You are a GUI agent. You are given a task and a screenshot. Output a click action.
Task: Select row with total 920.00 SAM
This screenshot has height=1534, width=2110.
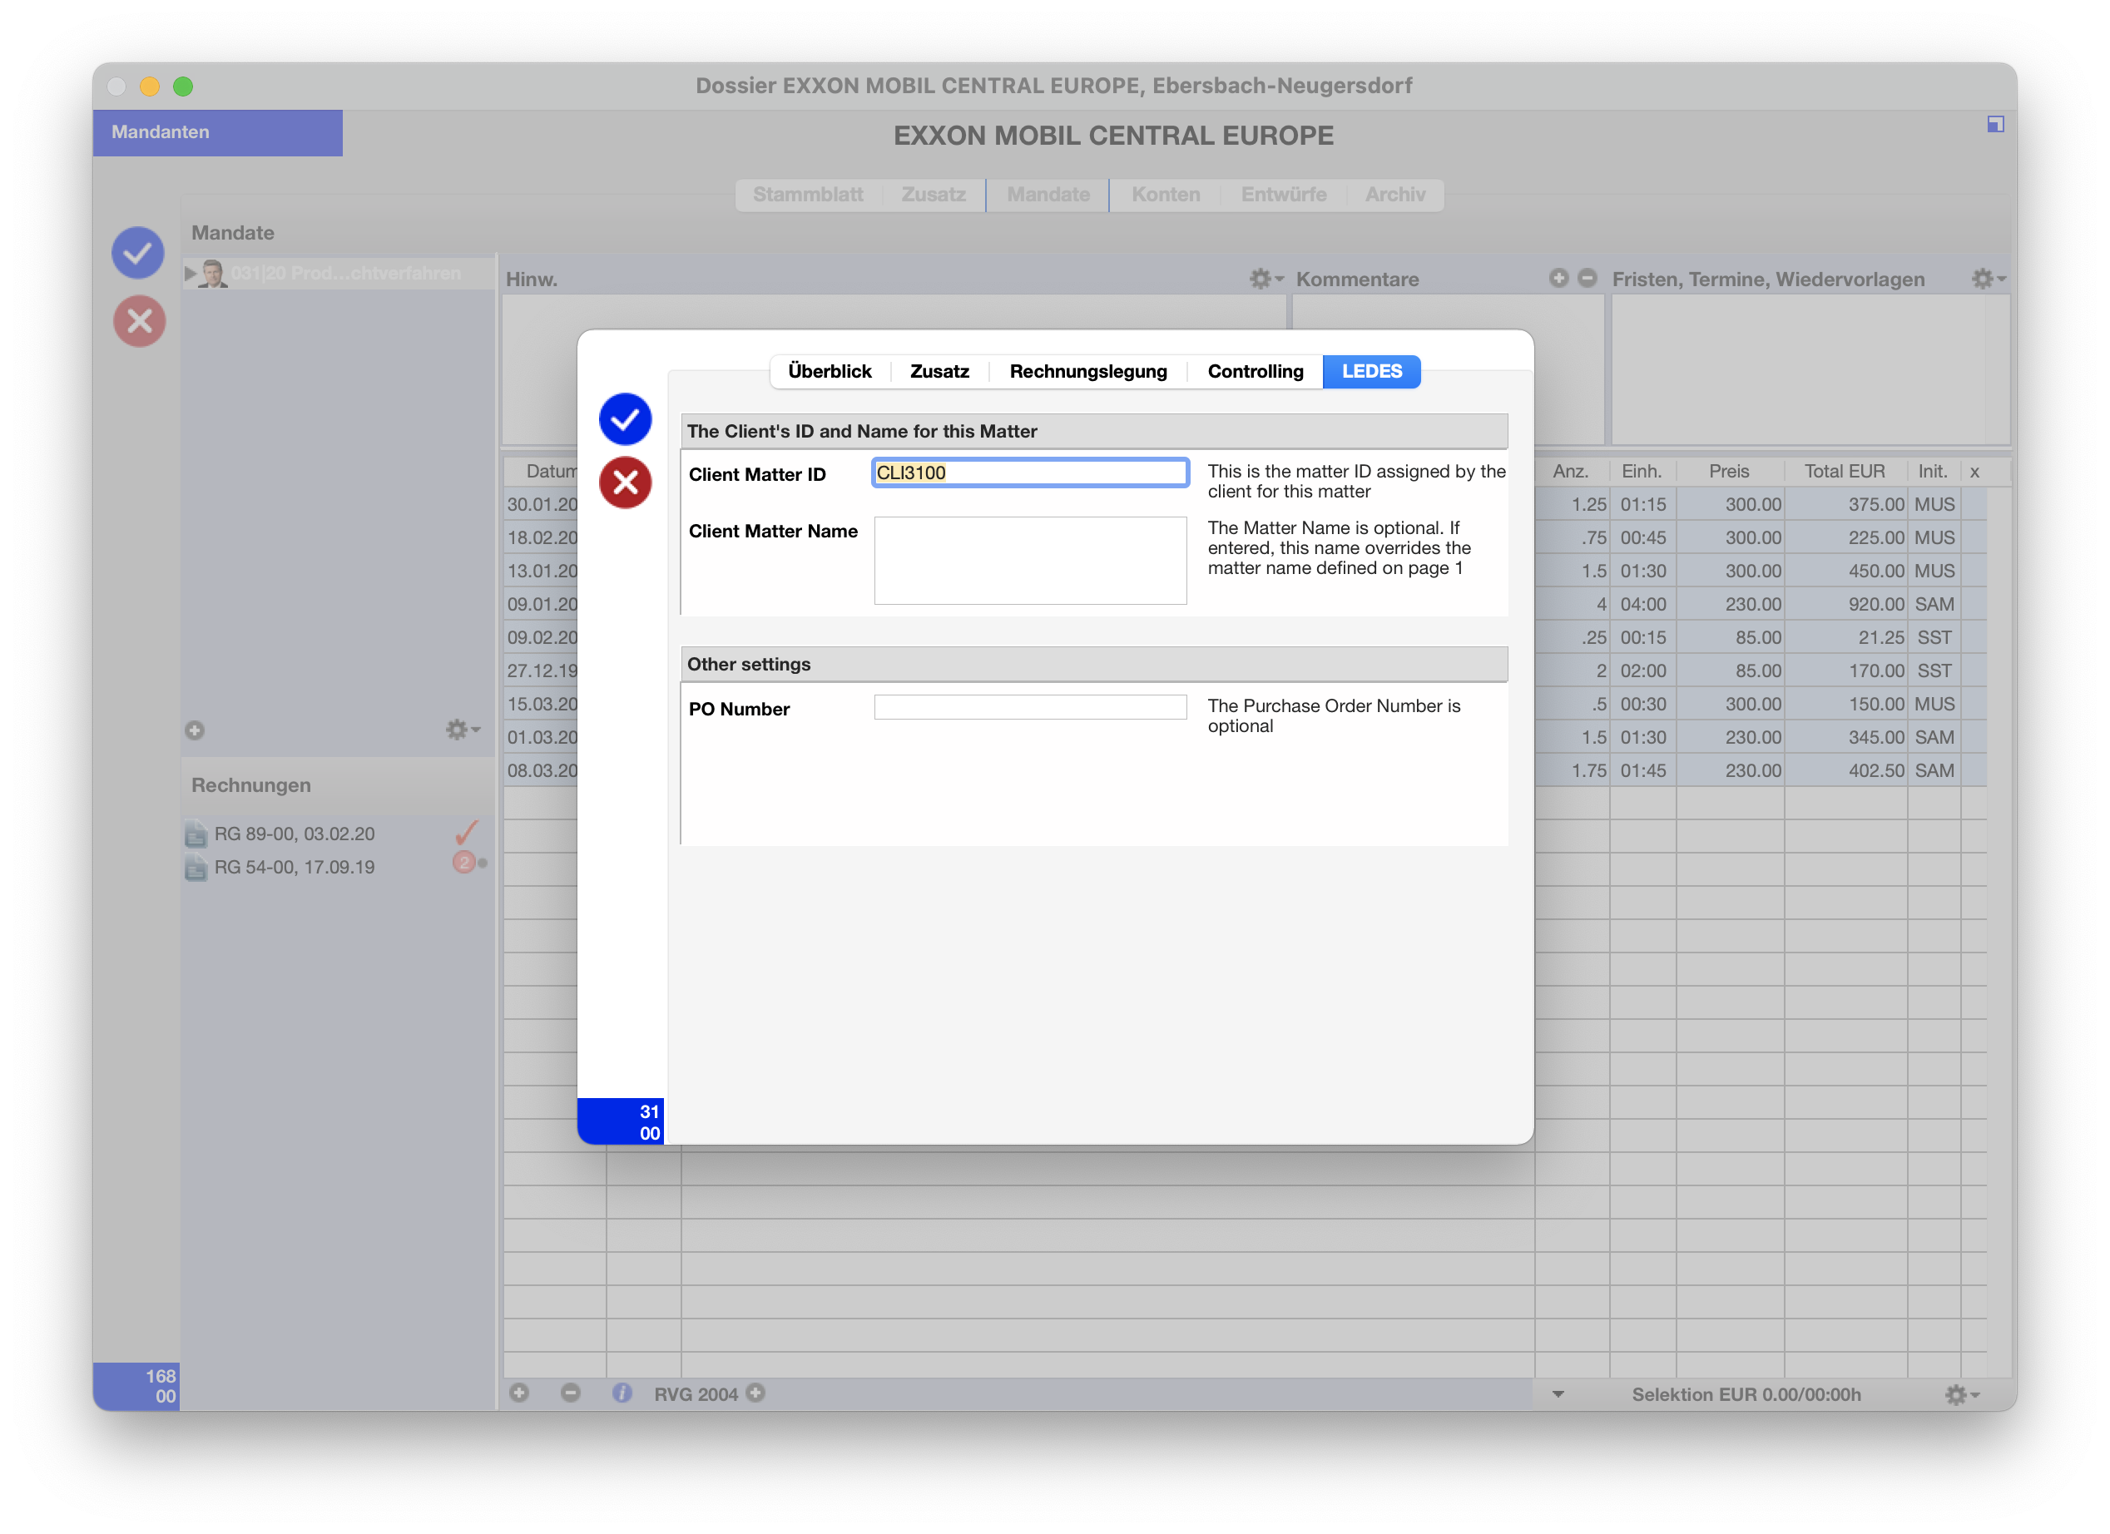(x=1761, y=605)
